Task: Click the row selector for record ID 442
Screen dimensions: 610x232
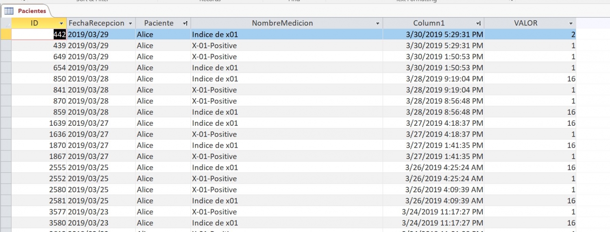Action: click(x=6, y=34)
